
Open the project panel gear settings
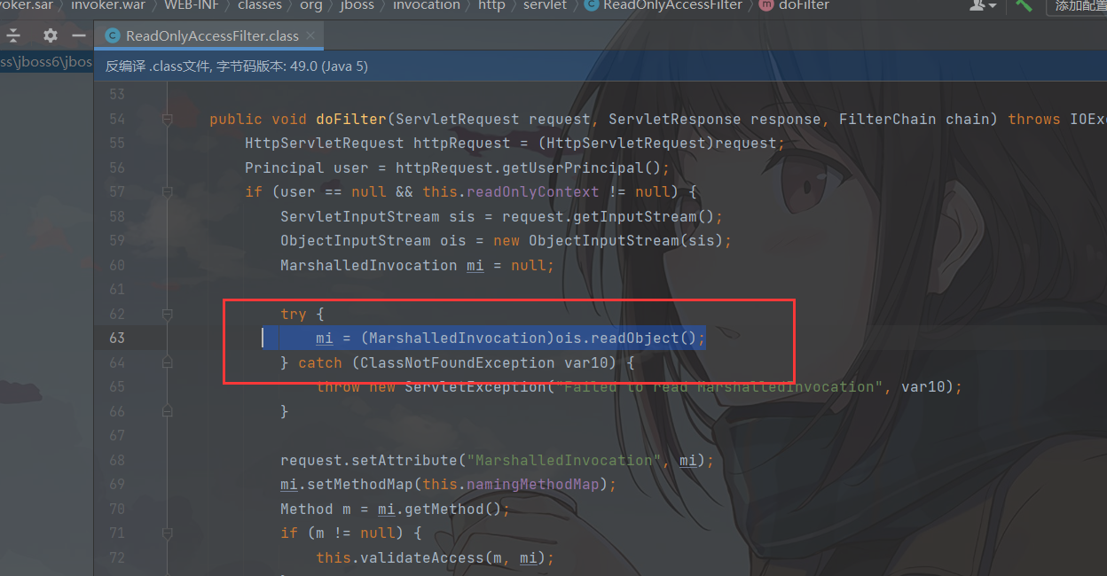tap(51, 35)
